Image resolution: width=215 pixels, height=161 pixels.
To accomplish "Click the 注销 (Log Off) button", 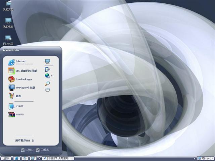I will 27,150.
